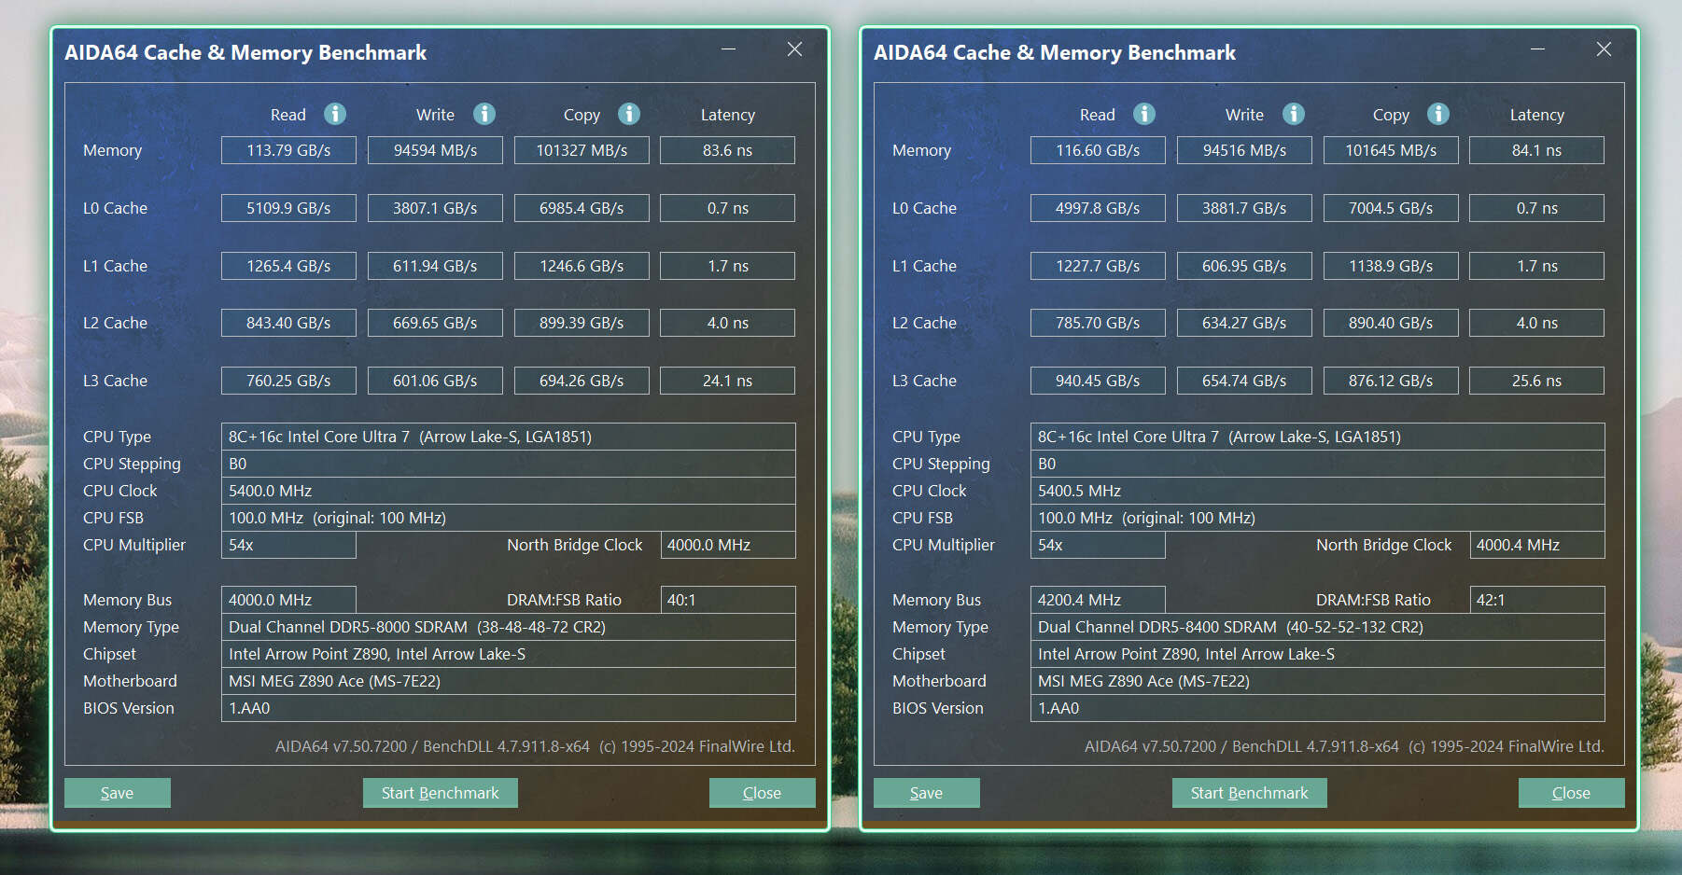Select the L3 cache copy value 876.12 GB/s
Screen dimensions: 1682x875
click(x=1391, y=381)
